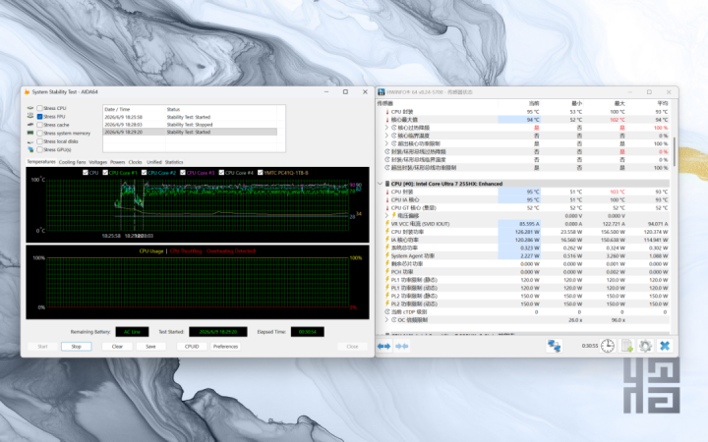Enable the Stress GPU(s) checkbox

point(39,149)
